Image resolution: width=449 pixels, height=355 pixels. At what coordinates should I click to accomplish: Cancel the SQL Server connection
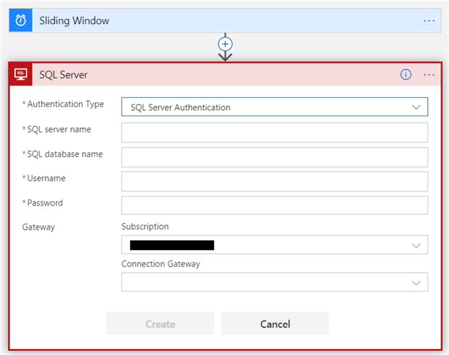275,324
